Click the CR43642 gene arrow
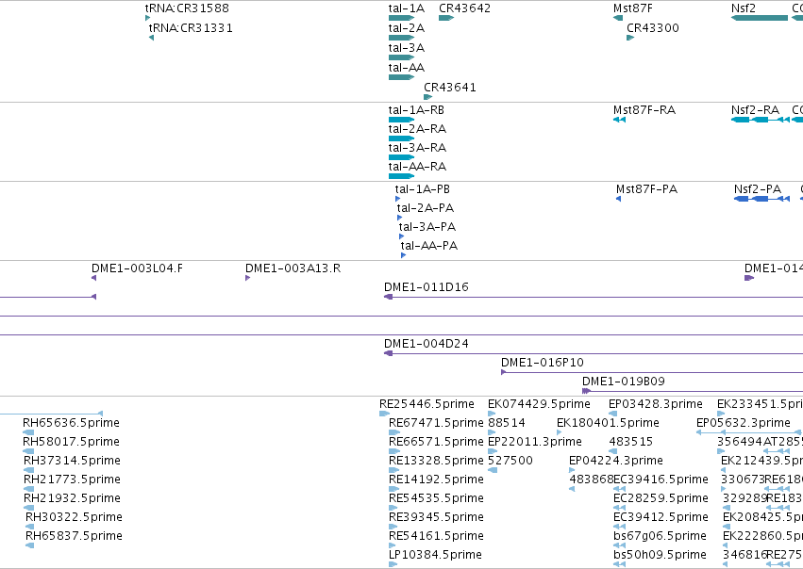Viewport: 803px width, 569px height. coord(446,18)
